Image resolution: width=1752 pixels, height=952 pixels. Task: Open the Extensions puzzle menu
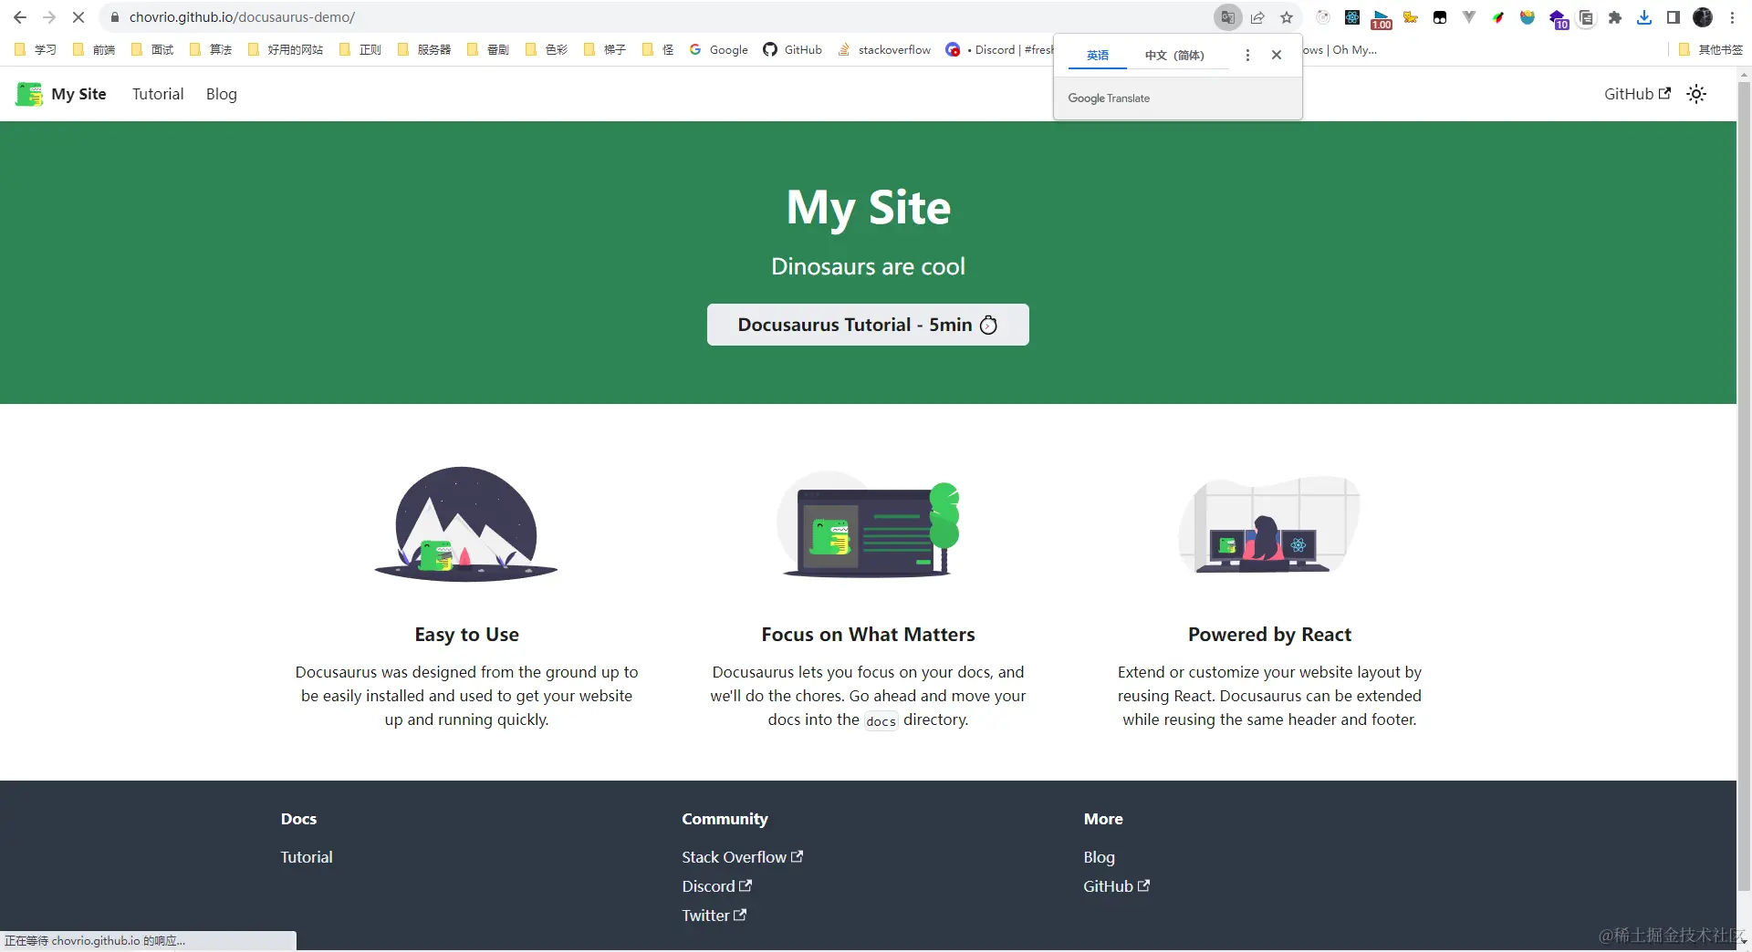coord(1615,17)
